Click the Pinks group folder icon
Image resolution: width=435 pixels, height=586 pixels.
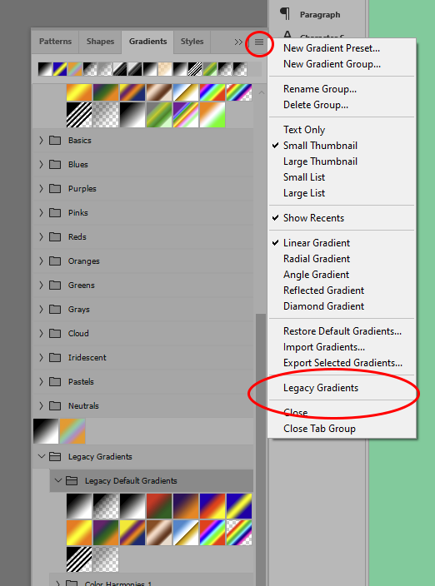55,212
